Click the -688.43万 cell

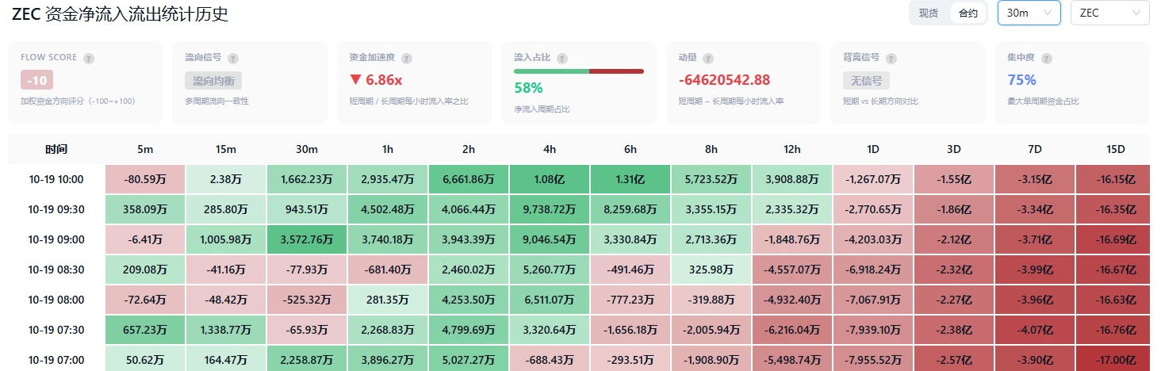(x=550, y=360)
